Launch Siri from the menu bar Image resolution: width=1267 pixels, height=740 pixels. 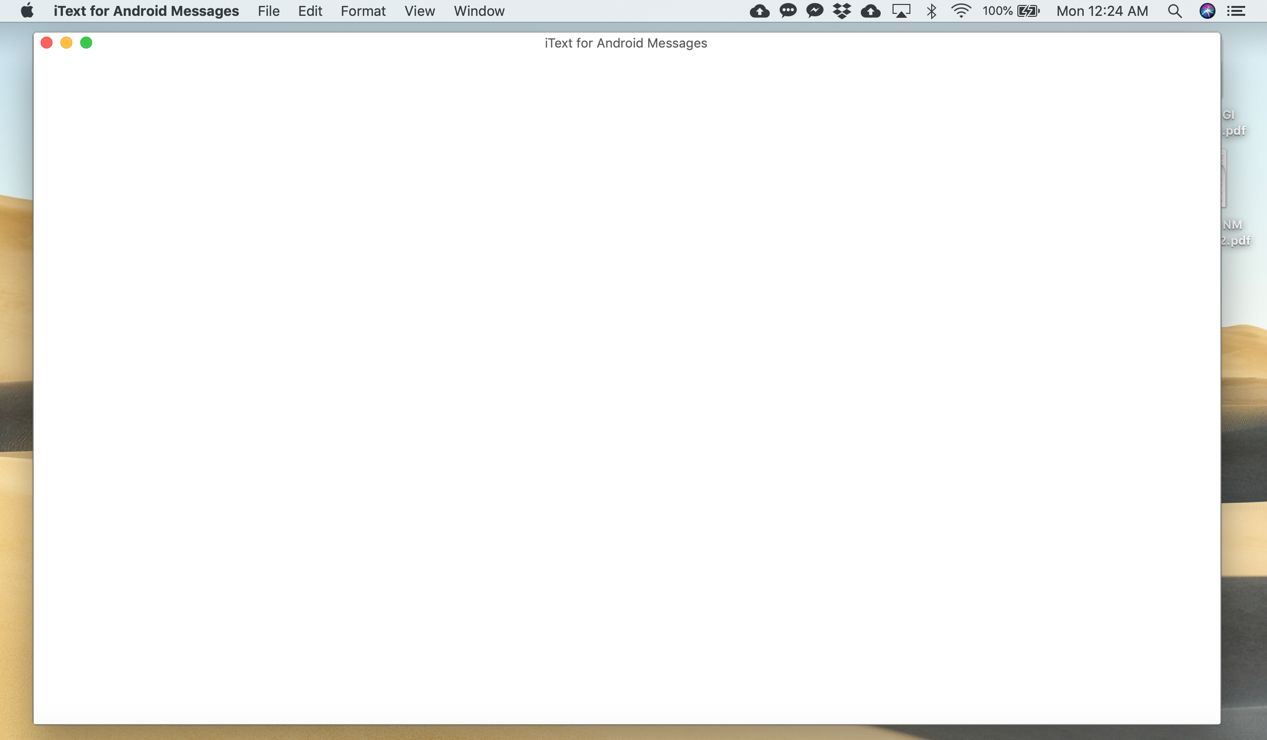[x=1207, y=11]
